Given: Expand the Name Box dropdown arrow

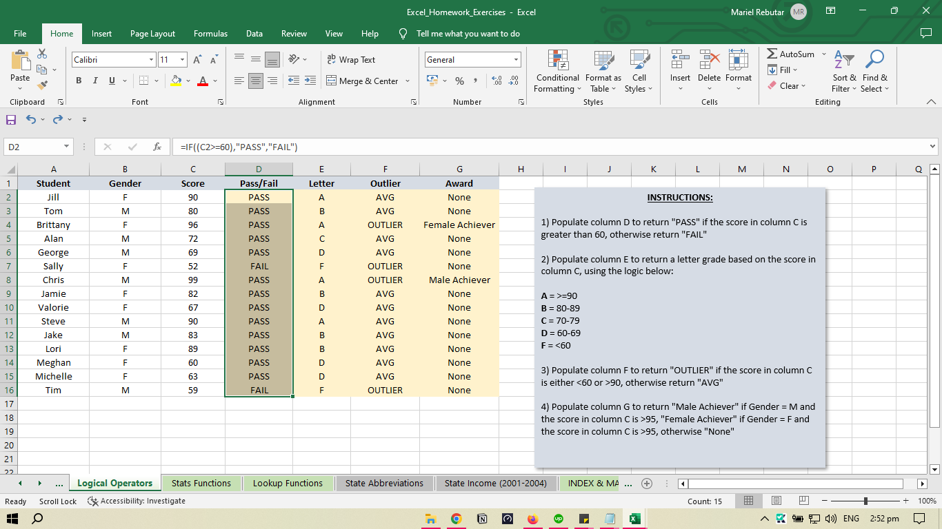Looking at the screenshot, I should [66, 147].
